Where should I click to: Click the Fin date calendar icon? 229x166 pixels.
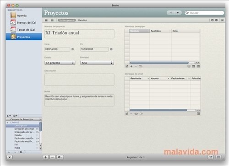click(x=111, y=49)
